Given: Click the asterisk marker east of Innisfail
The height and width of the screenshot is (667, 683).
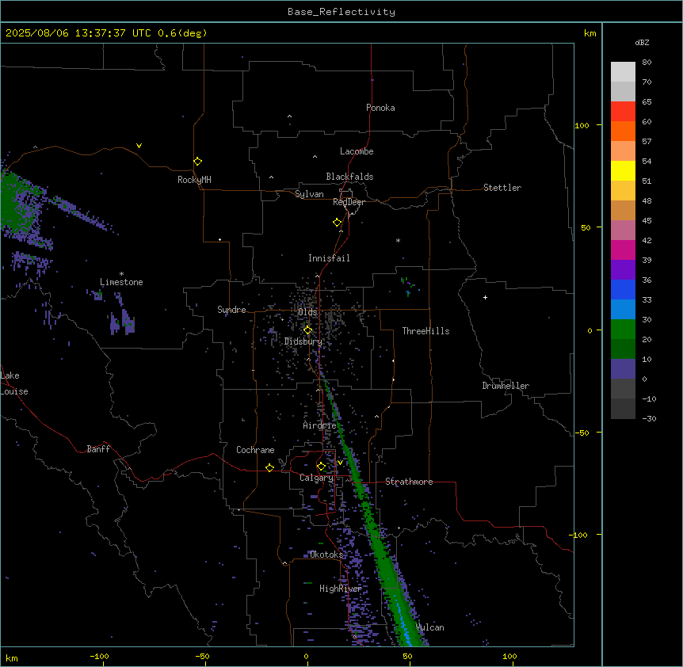Looking at the screenshot, I should coord(398,240).
